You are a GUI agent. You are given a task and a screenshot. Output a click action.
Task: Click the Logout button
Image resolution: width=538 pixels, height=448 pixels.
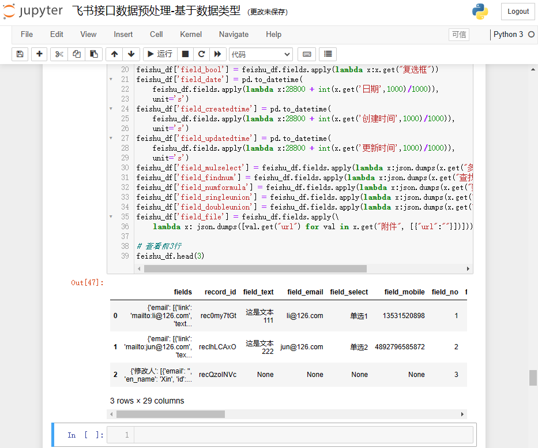coord(518,12)
